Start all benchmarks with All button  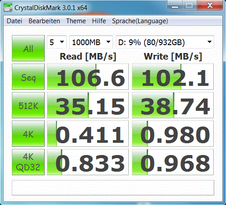tap(28, 48)
